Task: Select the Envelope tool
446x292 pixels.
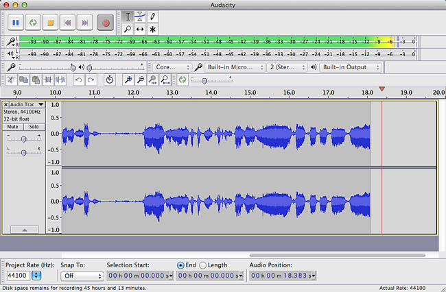Action: click(140, 16)
